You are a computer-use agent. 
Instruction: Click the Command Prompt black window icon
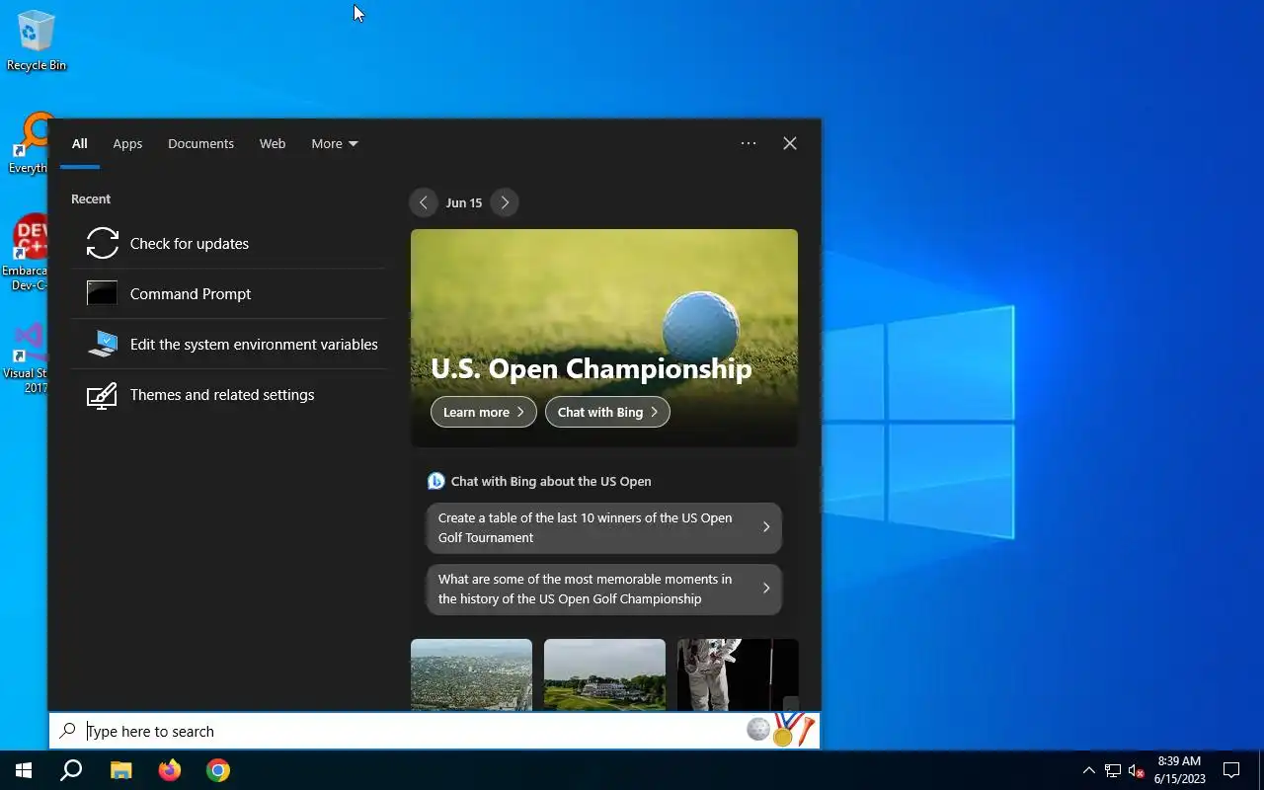click(x=103, y=293)
